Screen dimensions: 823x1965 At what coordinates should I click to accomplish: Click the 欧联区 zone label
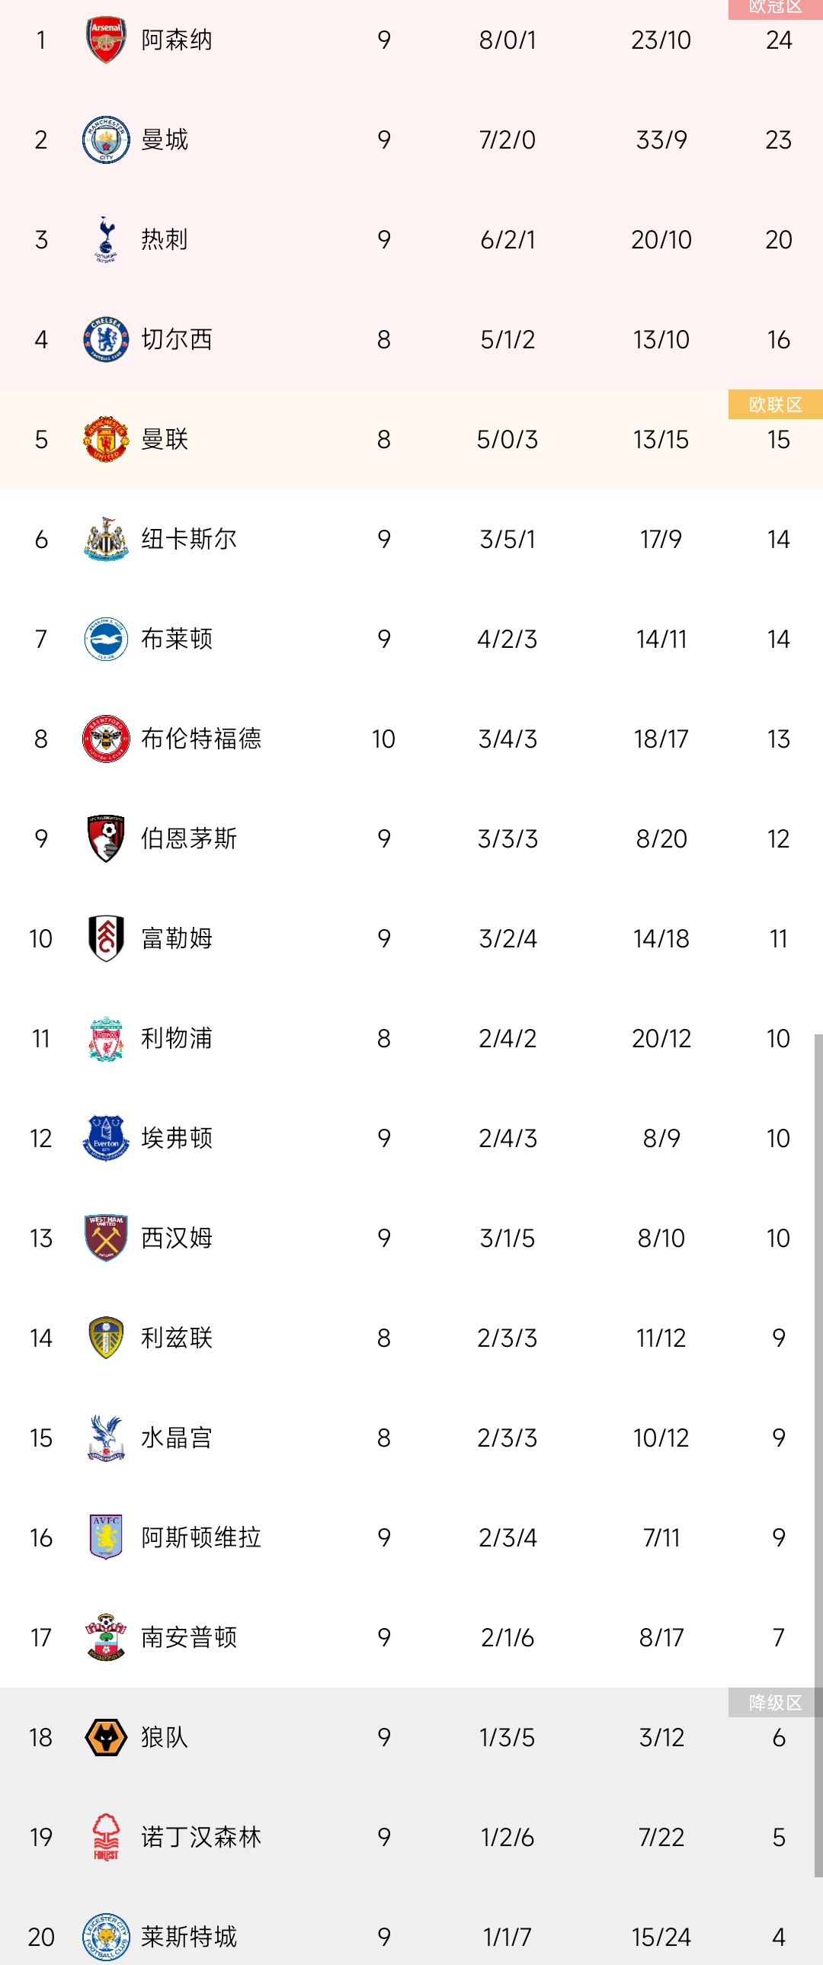click(x=776, y=404)
